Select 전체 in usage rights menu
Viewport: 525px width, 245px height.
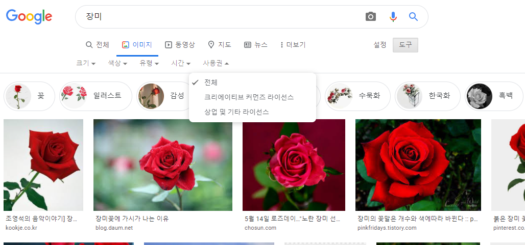click(252, 83)
